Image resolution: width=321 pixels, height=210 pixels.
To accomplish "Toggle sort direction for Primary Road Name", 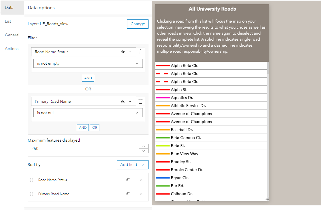I will [128, 194].
